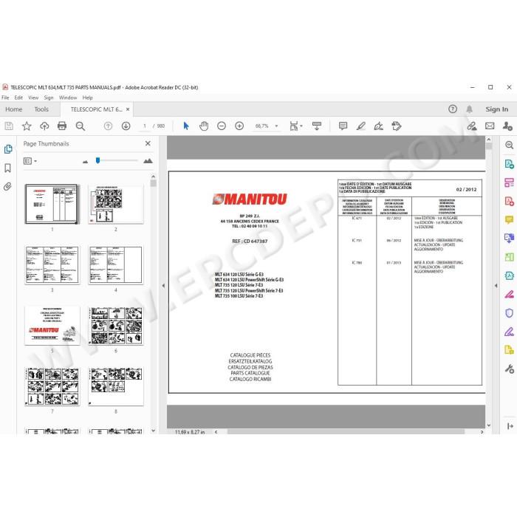Expand the right pane bottom arrow
The width and height of the screenshot is (517, 517).
click(x=510, y=426)
